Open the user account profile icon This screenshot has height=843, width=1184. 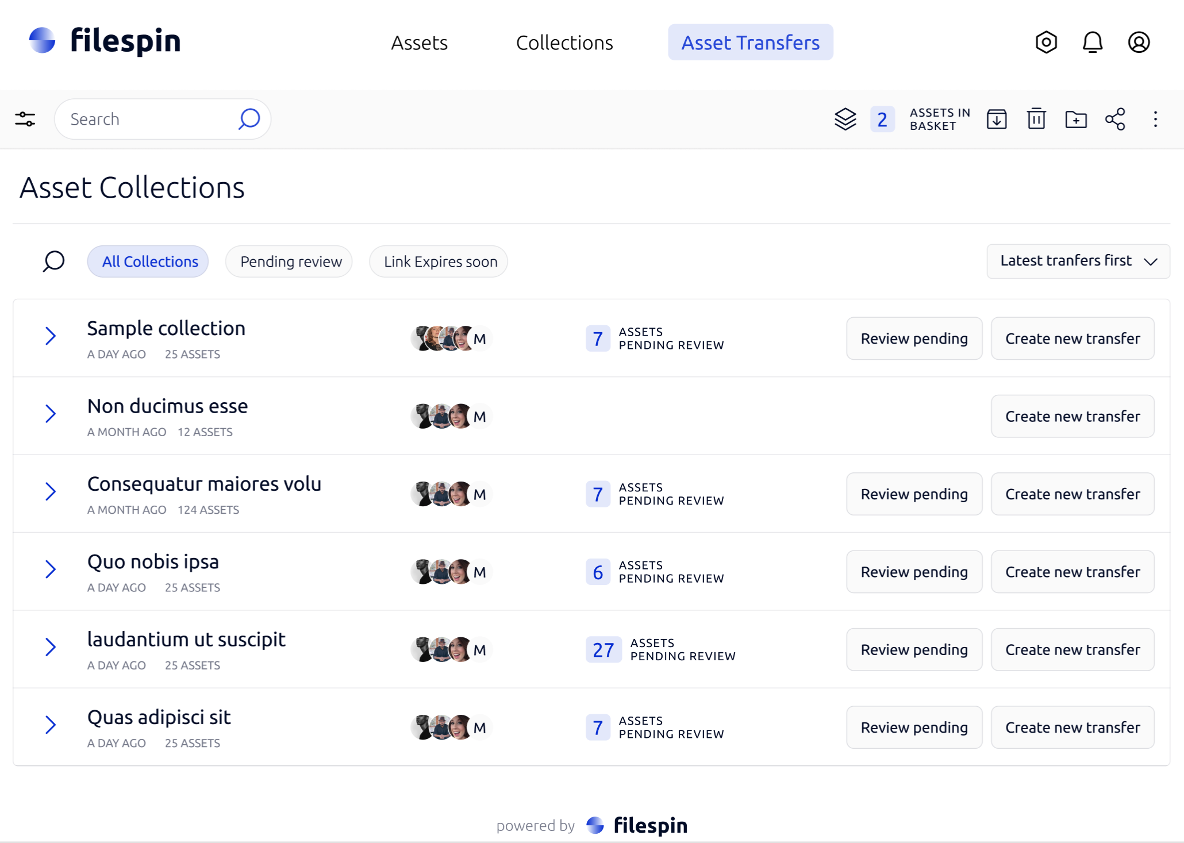pos(1139,42)
